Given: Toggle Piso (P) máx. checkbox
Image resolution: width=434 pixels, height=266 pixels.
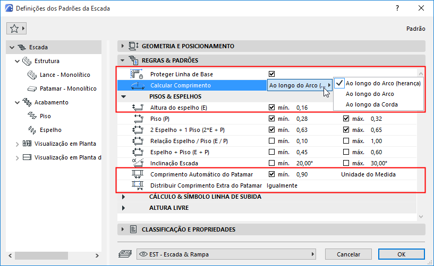Looking at the screenshot, I should (346, 119).
